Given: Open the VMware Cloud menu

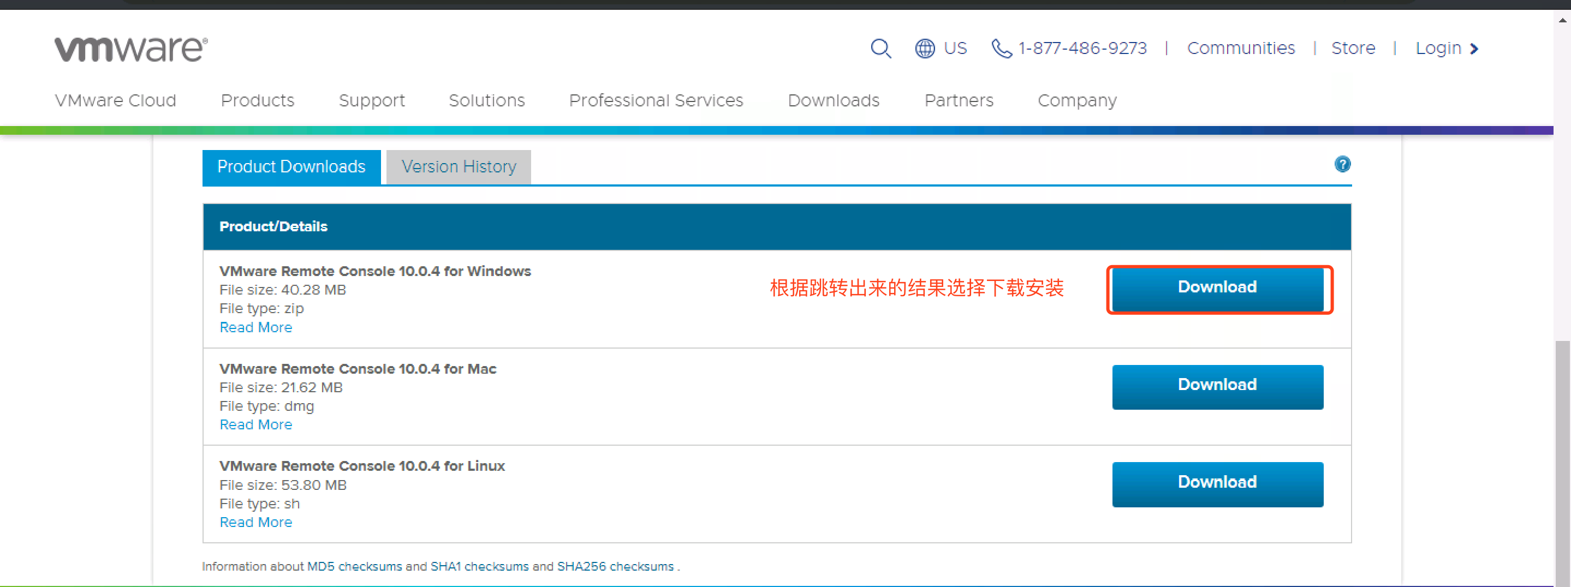Looking at the screenshot, I should coord(115,100).
